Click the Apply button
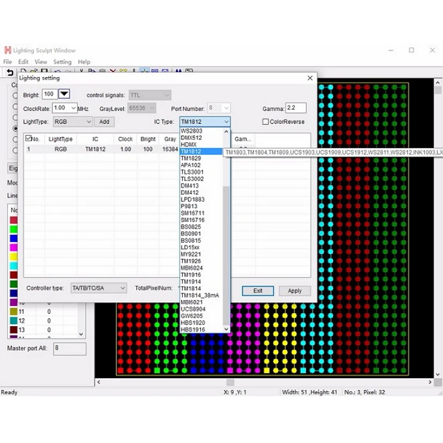This screenshot has width=443, height=443. click(295, 290)
